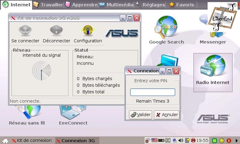
Task: Open Réseau sans fil desktop icon
Action: (x=27, y=115)
